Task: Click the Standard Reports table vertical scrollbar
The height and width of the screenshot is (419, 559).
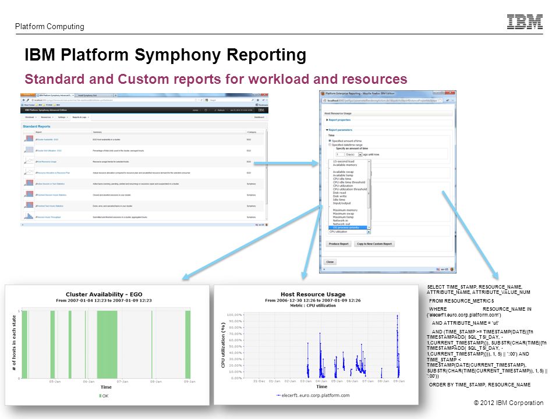Action: [266, 176]
